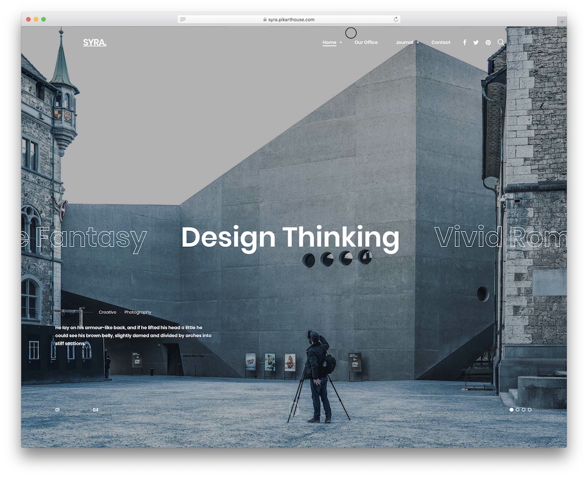Select the second slider pagination dot
Screen dimensions: 588x478
(517, 410)
